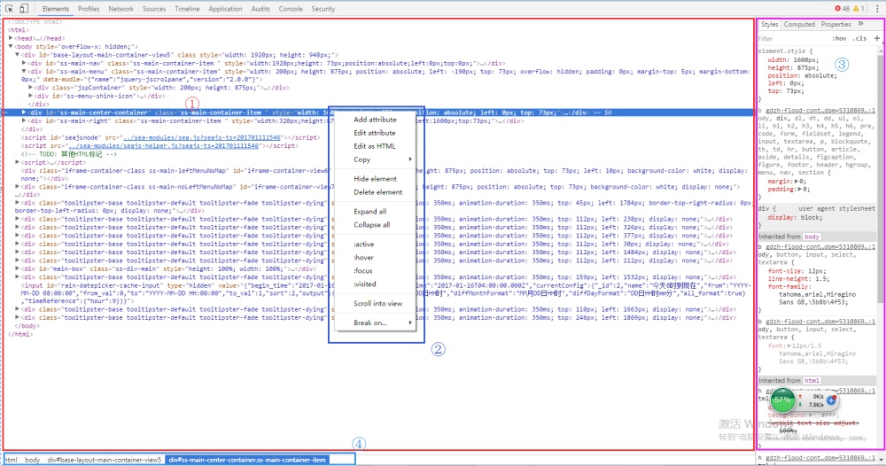This screenshot has height=466, width=886.
Task: Open the Audits tab
Action: point(260,9)
